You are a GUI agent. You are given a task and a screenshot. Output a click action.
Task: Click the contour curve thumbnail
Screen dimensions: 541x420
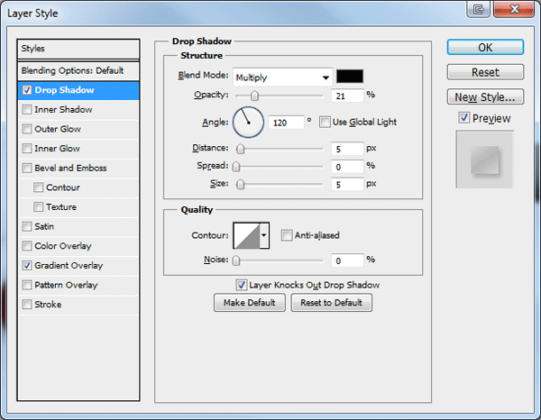(x=246, y=235)
